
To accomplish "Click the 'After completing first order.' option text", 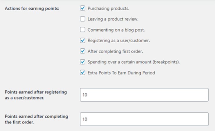I will click(115, 51).
